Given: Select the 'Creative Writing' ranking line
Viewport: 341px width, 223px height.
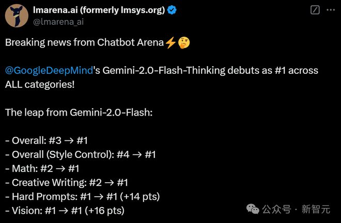Looking at the screenshot, I should pyautogui.click(x=66, y=183).
